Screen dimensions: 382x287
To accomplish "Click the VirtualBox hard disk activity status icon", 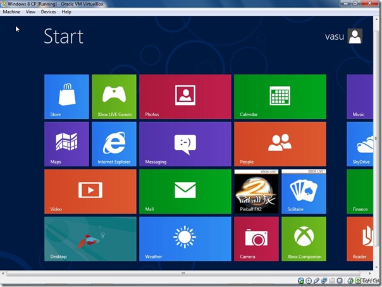I will click(301, 281).
